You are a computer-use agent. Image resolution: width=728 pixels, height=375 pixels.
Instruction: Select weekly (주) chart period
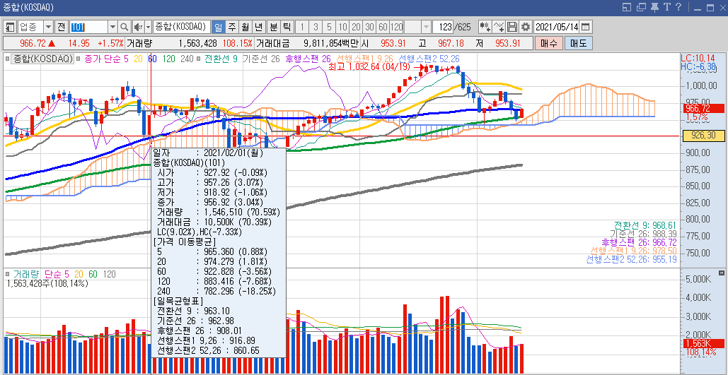tap(231, 27)
